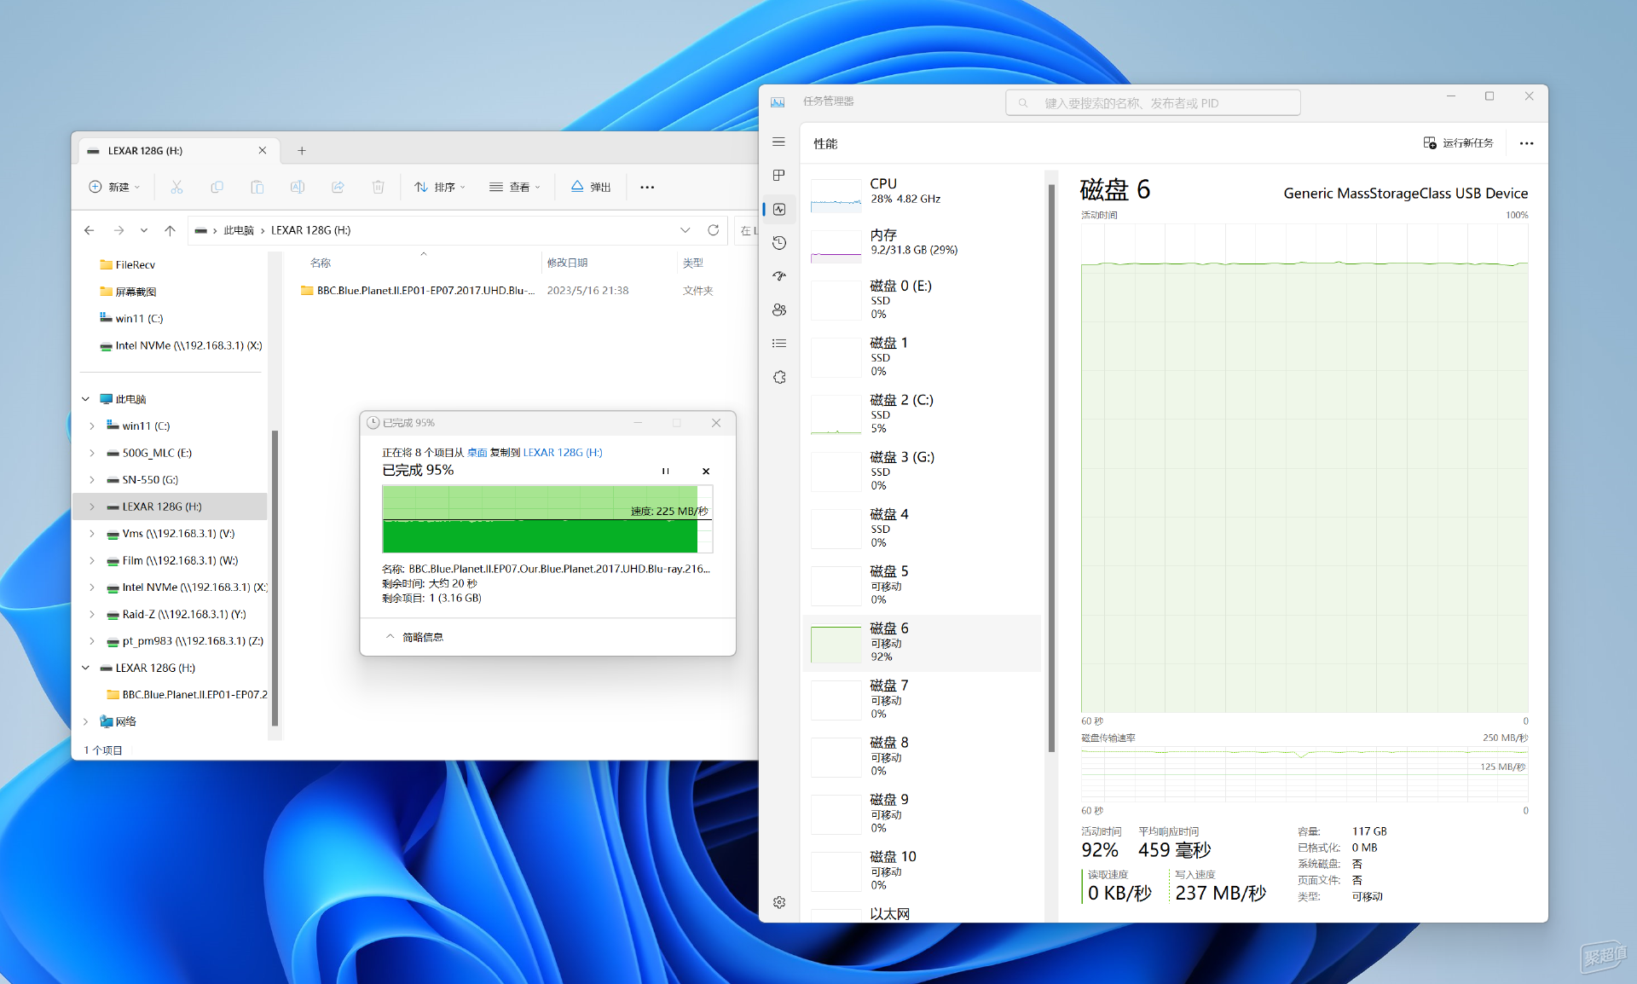Open App history icon in Task Manager
This screenshot has height=984, width=1637.
coord(778,243)
